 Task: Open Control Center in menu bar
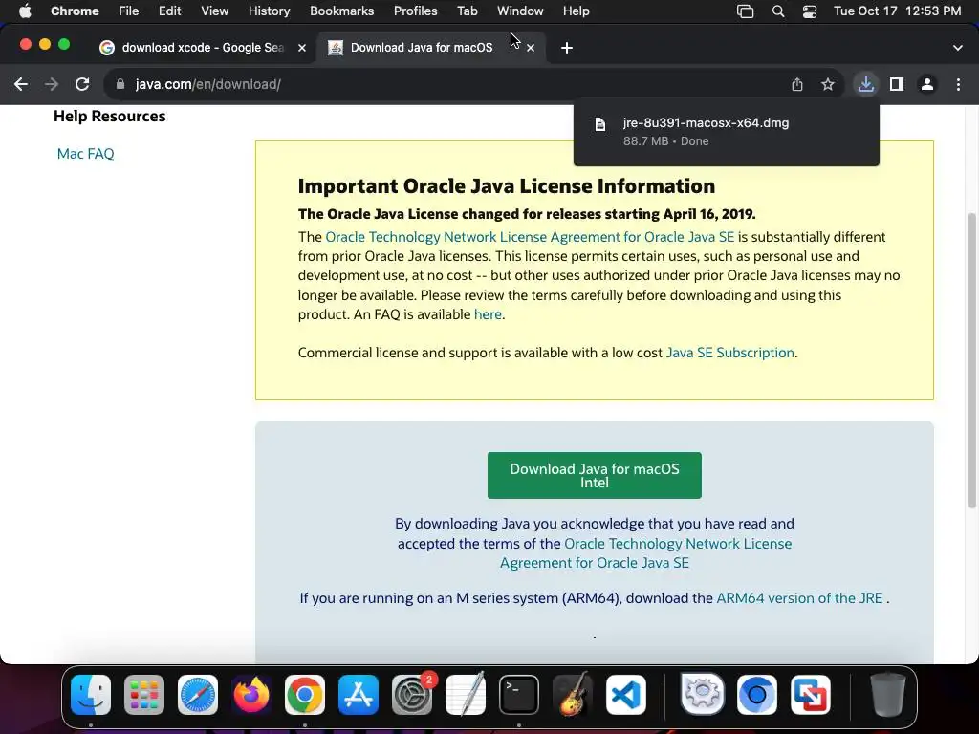click(x=810, y=11)
